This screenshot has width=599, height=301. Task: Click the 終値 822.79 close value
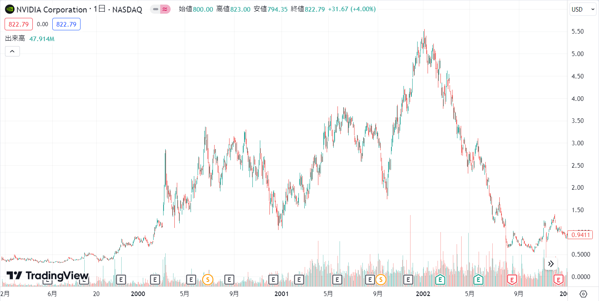point(308,9)
